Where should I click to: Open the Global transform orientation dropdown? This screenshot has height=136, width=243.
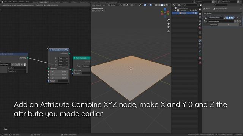[113, 5]
